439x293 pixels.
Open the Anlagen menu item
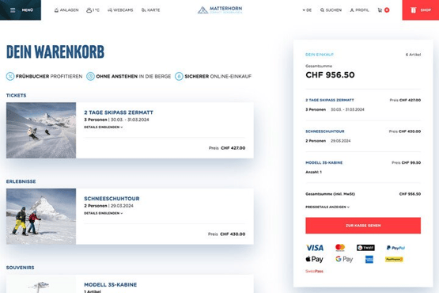(66, 10)
